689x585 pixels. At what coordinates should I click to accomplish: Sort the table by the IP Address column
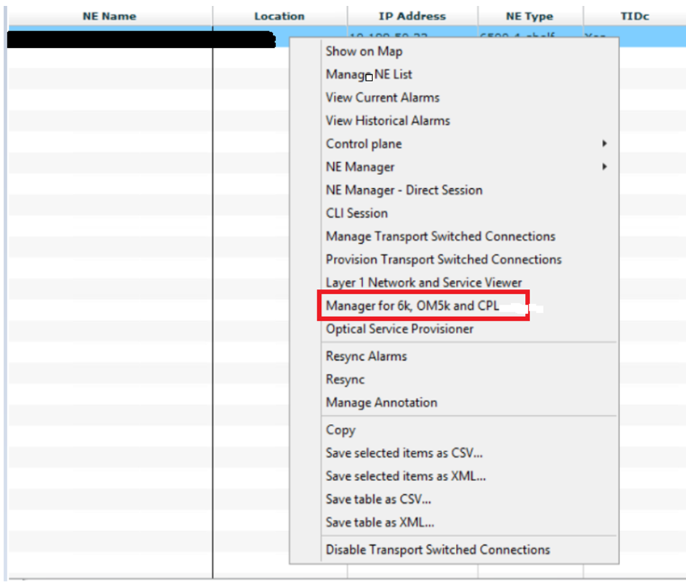[x=413, y=16]
